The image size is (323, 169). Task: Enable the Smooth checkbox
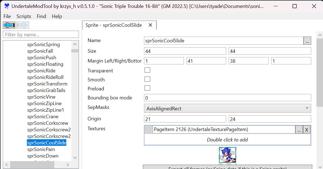[x=147, y=79]
